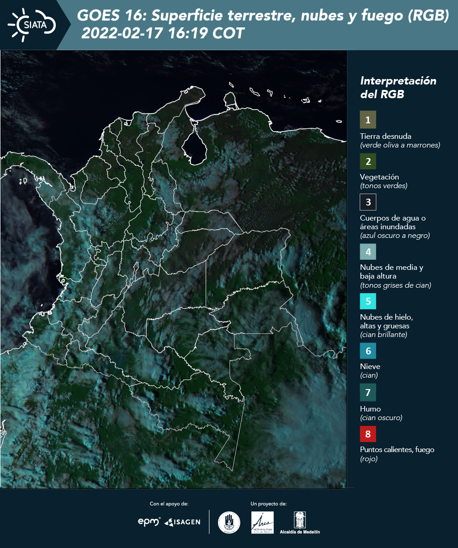Click the note '(cian)' under Nieve

[369, 375]
